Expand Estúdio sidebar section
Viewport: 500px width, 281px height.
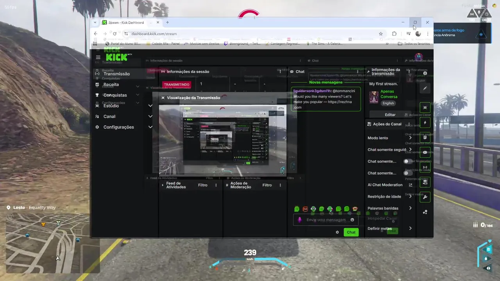coord(150,106)
